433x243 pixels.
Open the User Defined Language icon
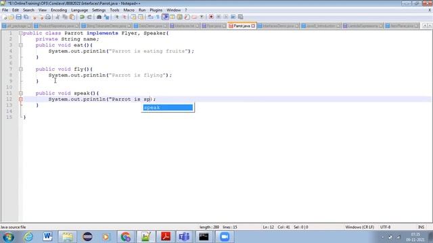coord(173,17)
